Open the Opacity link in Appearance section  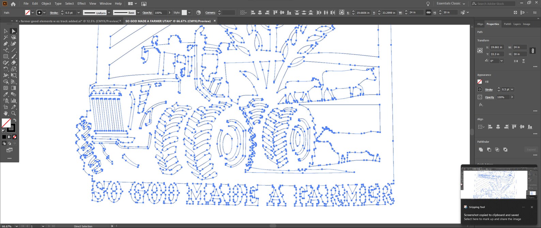(x=489, y=97)
